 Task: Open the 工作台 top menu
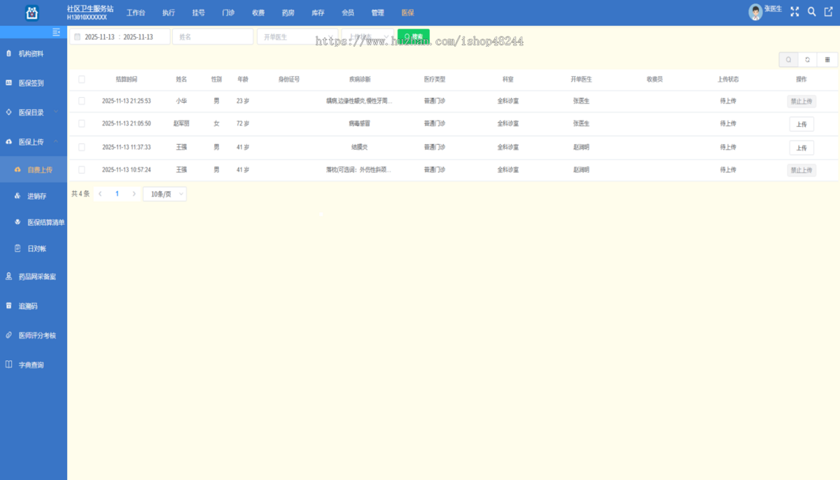(136, 13)
